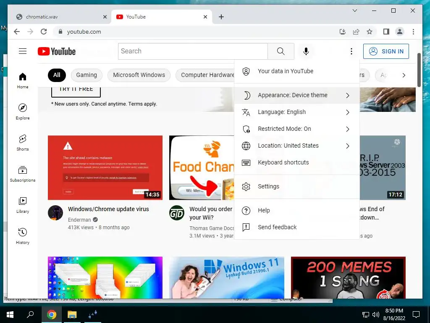
Task: Bookmark this page with star icon
Action: (x=370, y=32)
